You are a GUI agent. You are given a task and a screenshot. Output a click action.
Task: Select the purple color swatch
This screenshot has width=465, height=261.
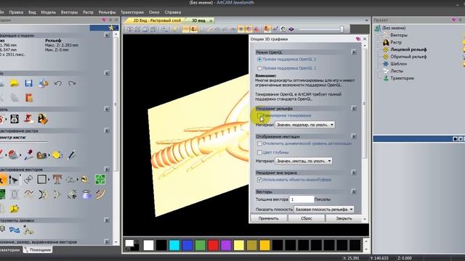click(x=226, y=245)
